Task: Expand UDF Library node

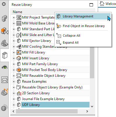Action: [14, 105]
